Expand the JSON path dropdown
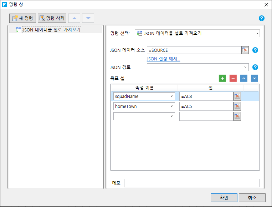Viewport: 272px width, 207px height. tap(245, 67)
